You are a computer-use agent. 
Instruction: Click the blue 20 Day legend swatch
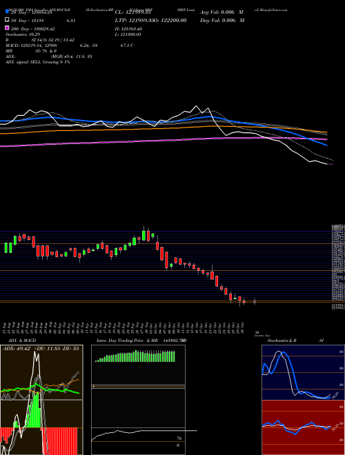click(x=7, y=11)
